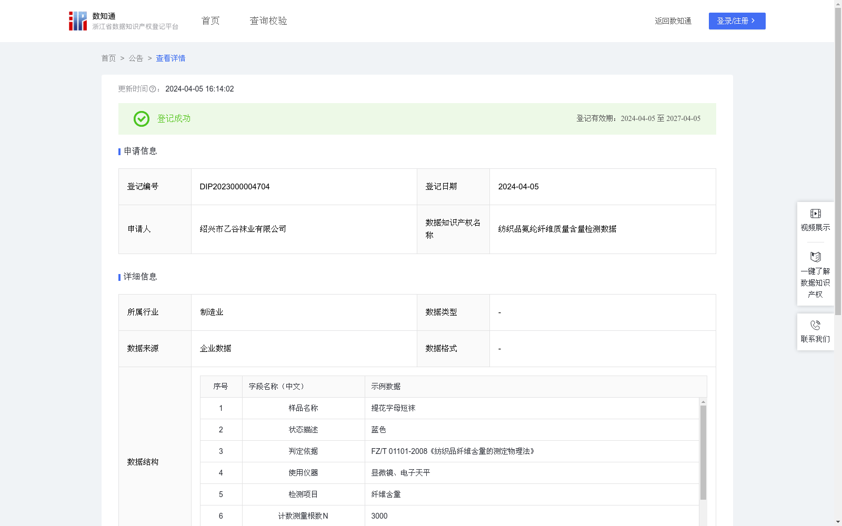Click the 一键了解数据知识产权 book icon
The height and width of the screenshot is (526, 842).
click(815, 257)
